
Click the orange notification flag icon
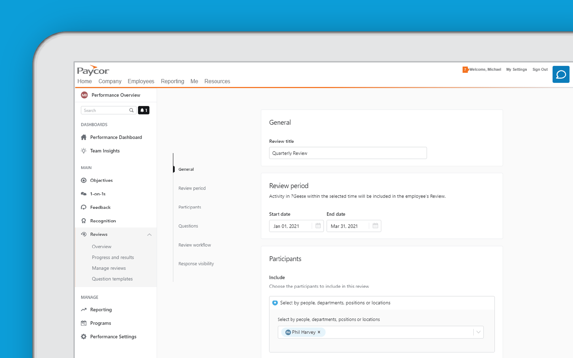point(465,70)
